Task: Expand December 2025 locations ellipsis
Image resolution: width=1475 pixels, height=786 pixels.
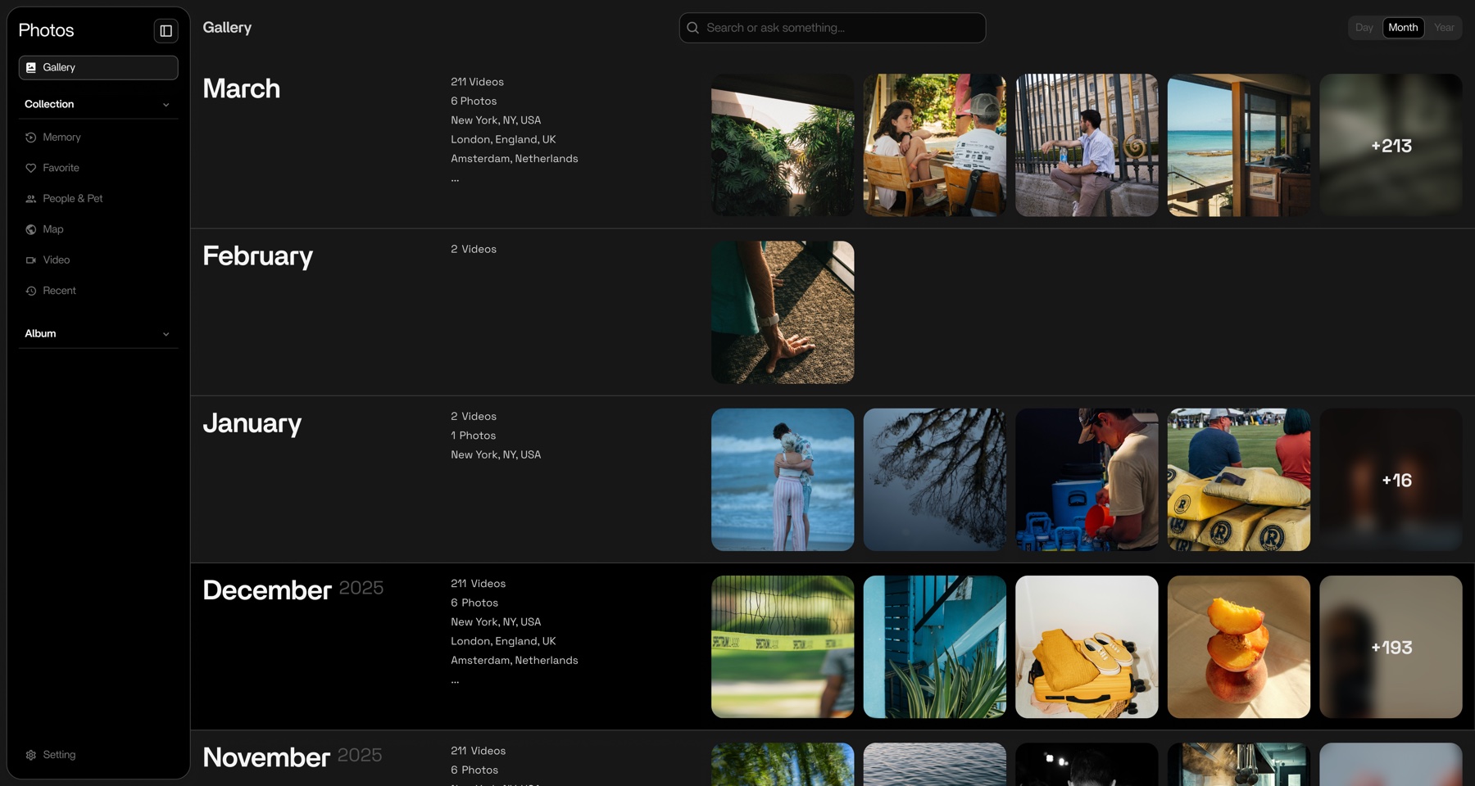Action: point(455,680)
